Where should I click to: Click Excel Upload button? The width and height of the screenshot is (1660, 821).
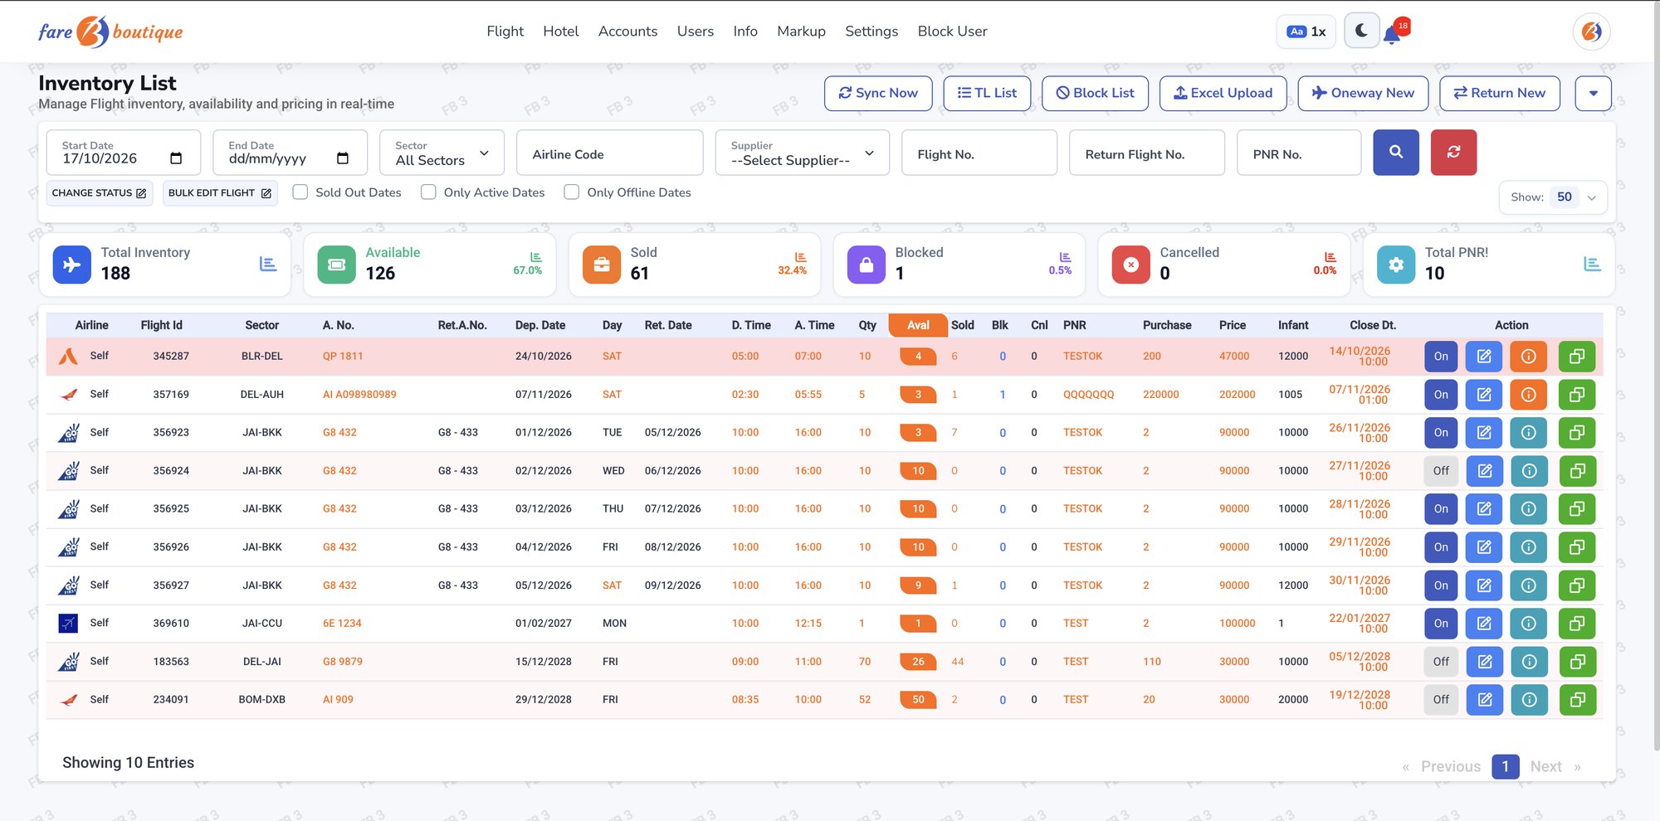click(x=1223, y=94)
